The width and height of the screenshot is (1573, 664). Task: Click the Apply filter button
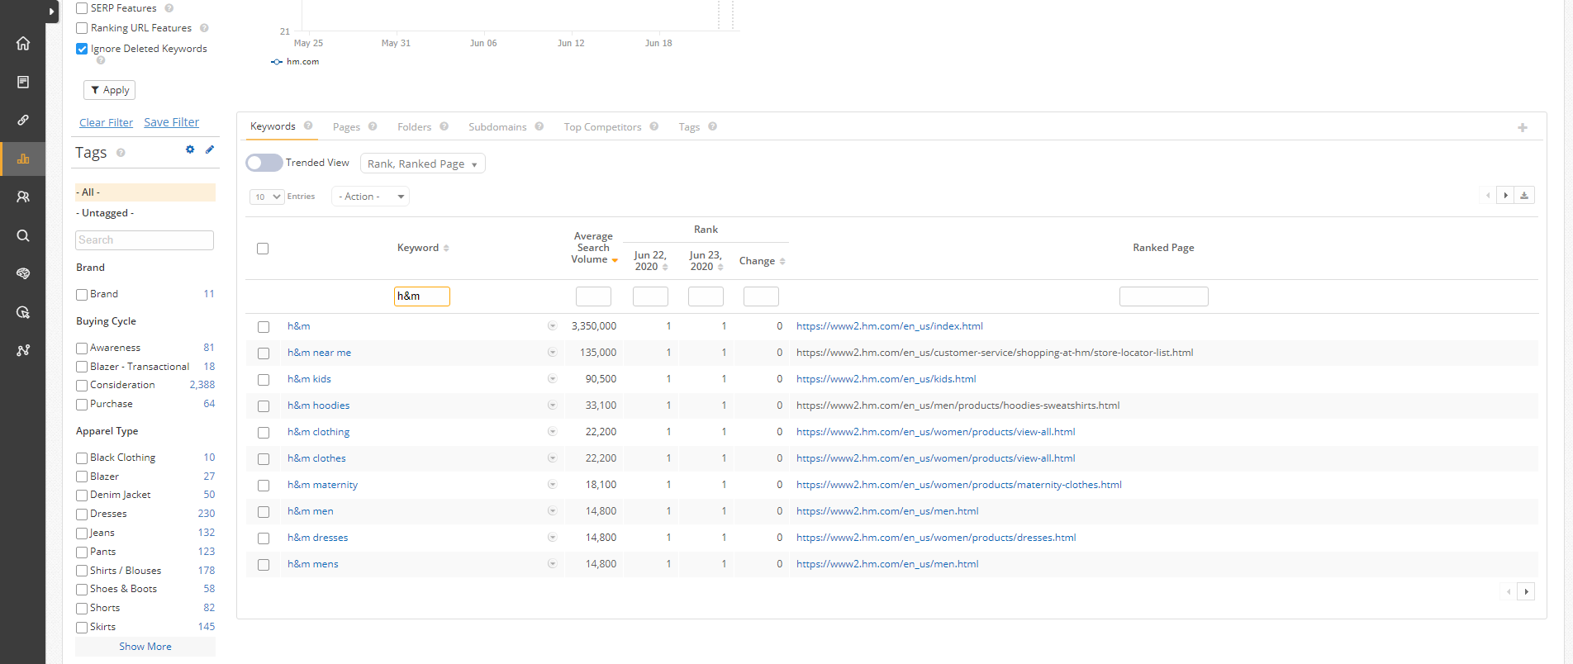(109, 90)
